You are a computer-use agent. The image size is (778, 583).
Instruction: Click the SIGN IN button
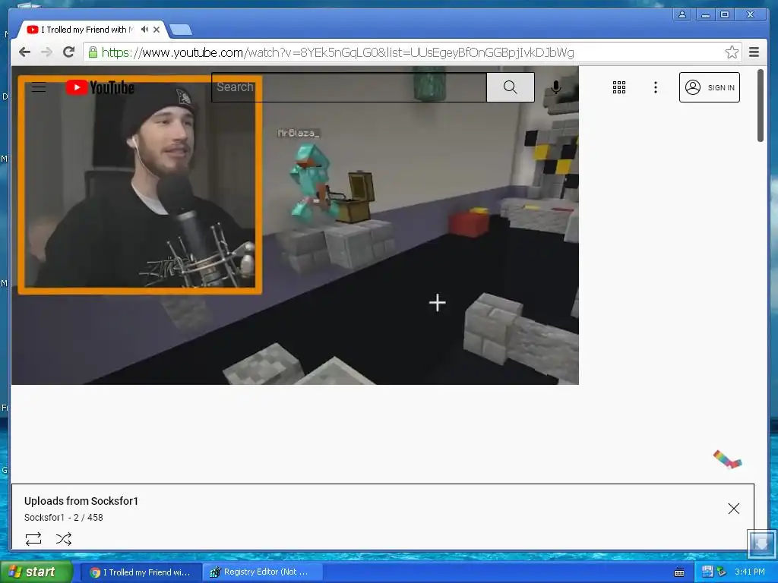pyautogui.click(x=709, y=87)
